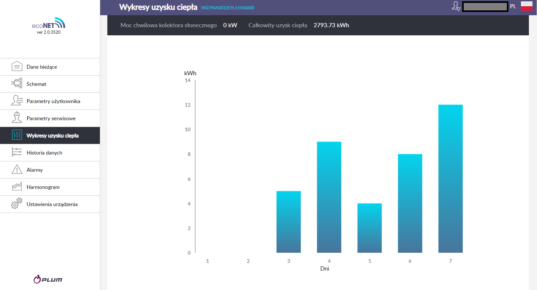The width and height of the screenshot is (537, 290).
Task: Click the day 7 bar in chart
Action: (450, 178)
